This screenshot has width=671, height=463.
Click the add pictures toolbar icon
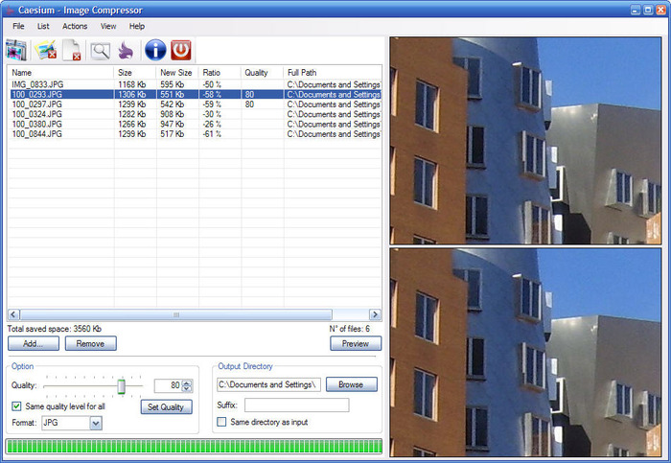coord(16,50)
